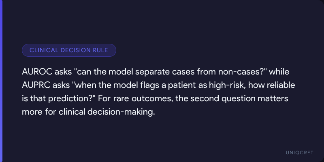Click the CLINICAL DECISION RULE badge
The height and width of the screenshot is (162, 324).
[x=69, y=50]
